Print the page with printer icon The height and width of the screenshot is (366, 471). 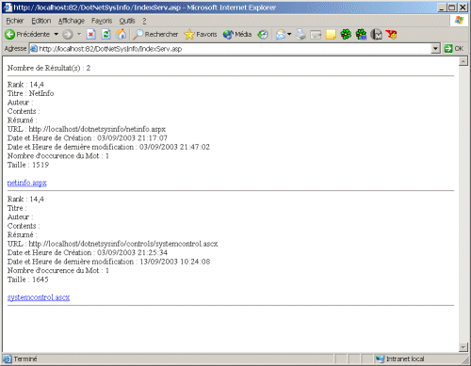300,34
